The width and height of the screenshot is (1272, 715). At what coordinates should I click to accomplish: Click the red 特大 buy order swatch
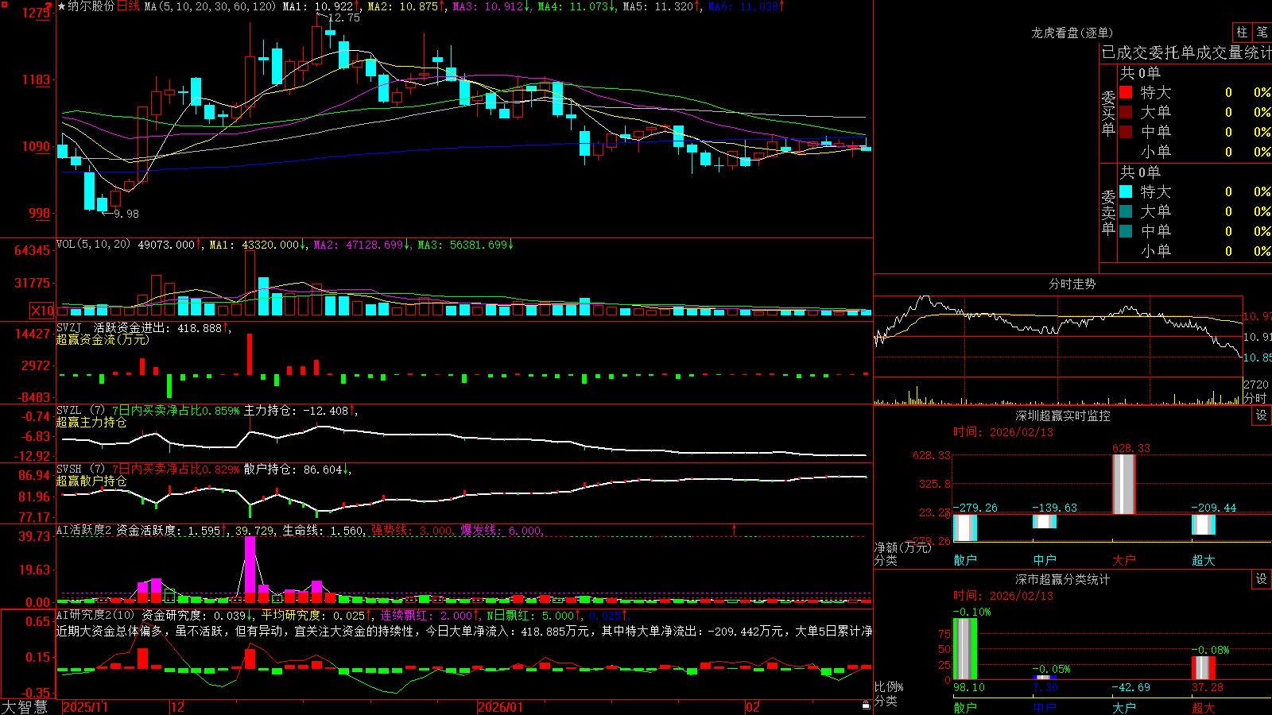pos(1126,92)
